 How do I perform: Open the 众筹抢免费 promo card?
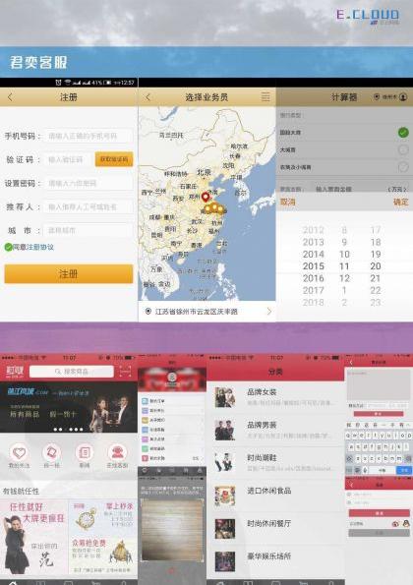[x=103, y=556]
